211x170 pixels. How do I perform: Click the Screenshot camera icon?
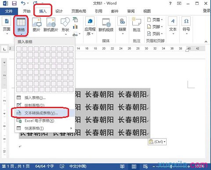point(75,34)
